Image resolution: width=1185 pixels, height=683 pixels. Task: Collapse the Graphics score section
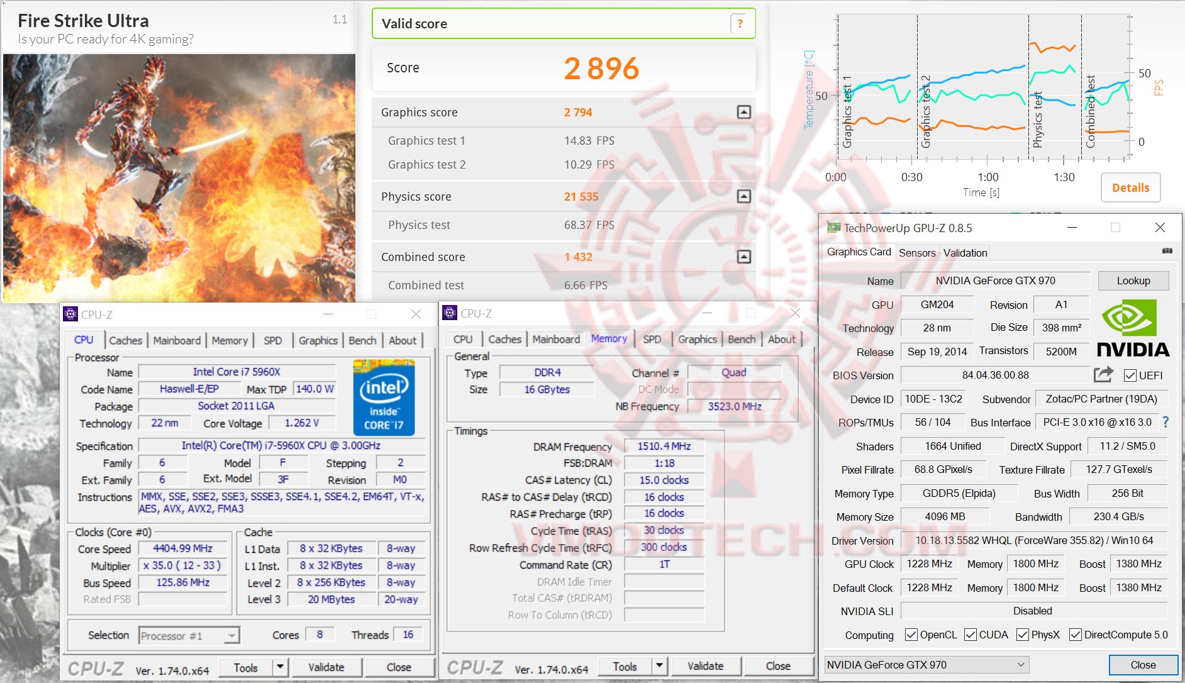coord(743,112)
